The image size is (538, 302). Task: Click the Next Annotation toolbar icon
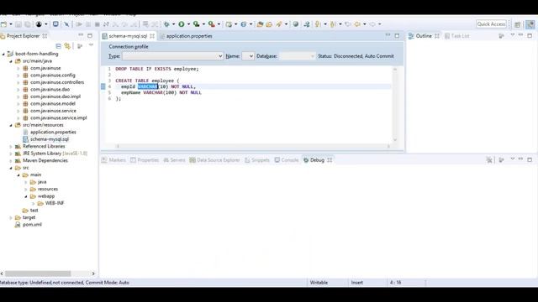click(318, 24)
